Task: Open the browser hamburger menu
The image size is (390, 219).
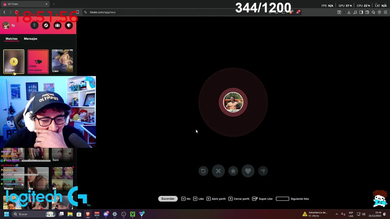Action: coord(385,12)
